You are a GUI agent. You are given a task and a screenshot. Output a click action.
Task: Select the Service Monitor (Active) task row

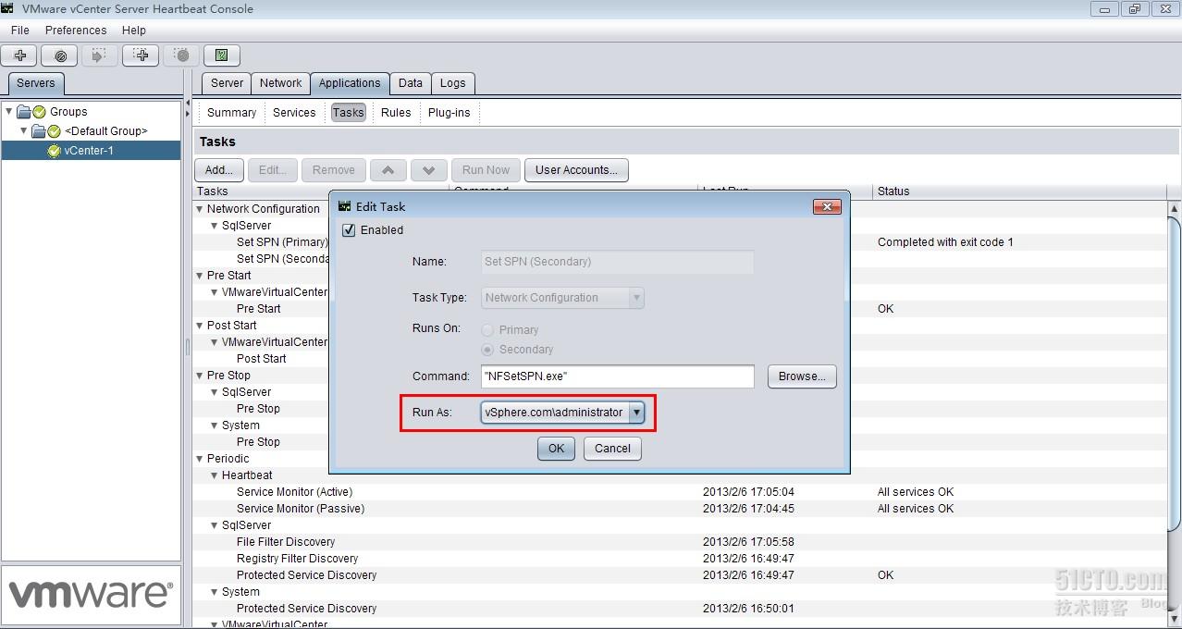680,492
